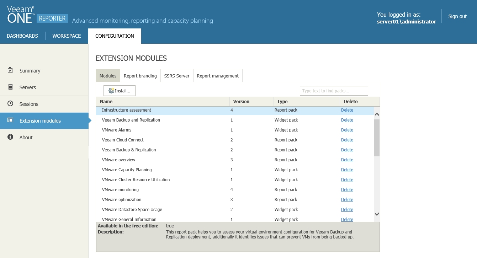
Task: Focus the find packs search field
Action: [334, 91]
